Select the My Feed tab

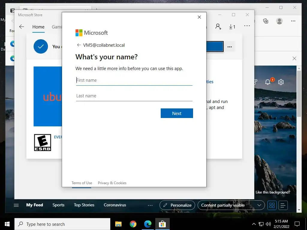(35, 205)
